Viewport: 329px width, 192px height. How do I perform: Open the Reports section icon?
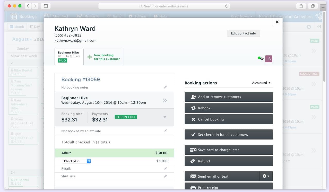pyautogui.click(x=79, y=16)
